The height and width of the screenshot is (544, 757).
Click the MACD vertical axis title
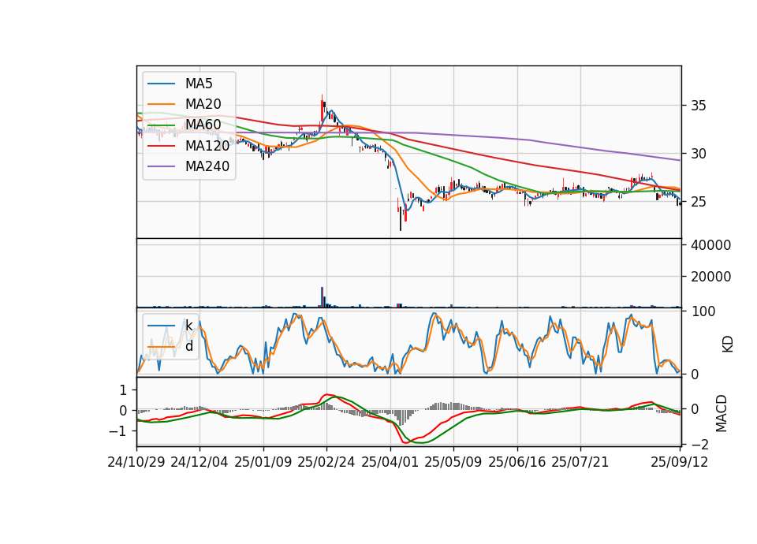(x=722, y=413)
